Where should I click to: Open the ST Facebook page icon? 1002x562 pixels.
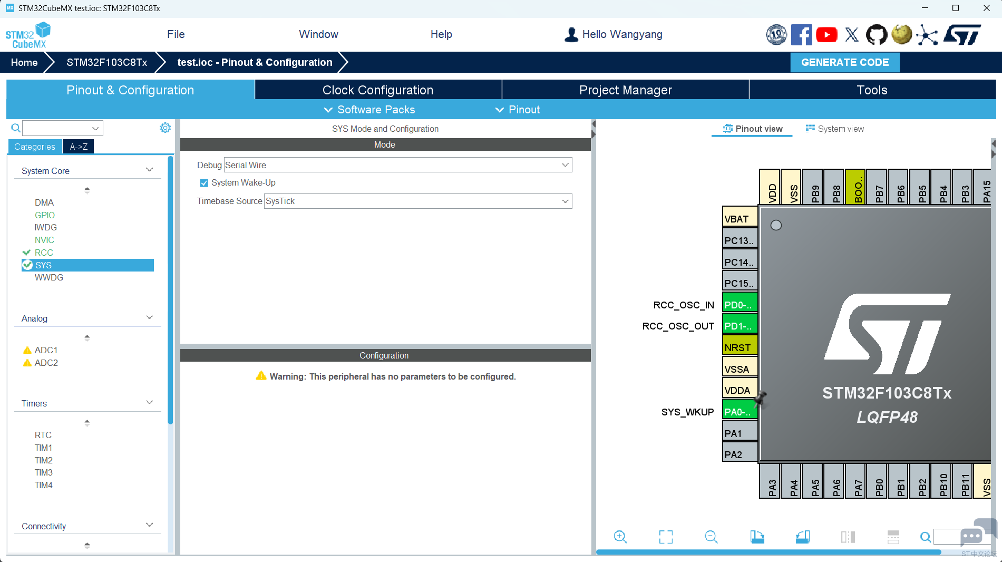pos(801,35)
